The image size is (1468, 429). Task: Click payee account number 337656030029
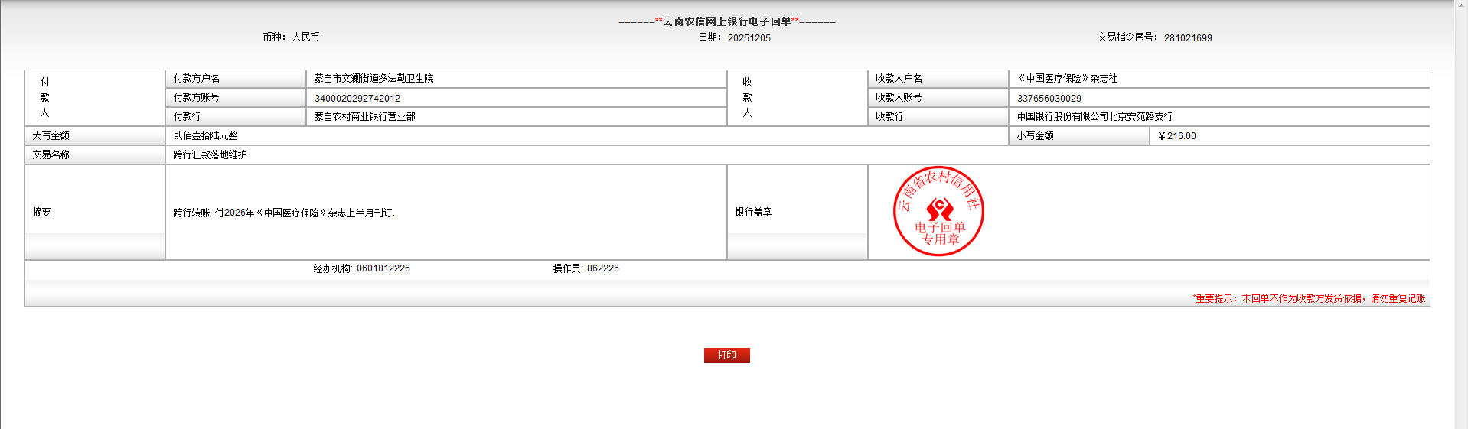pyautogui.click(x=1049, y=98)
